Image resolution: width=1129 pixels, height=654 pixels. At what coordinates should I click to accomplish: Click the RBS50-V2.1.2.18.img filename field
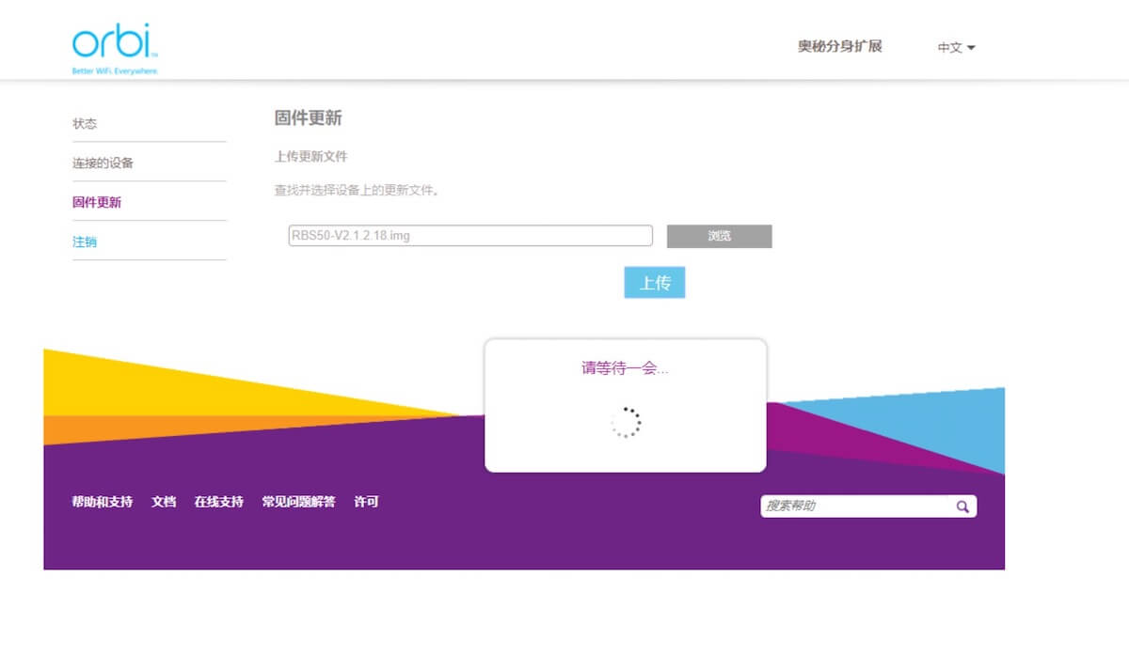pos(469,235)
